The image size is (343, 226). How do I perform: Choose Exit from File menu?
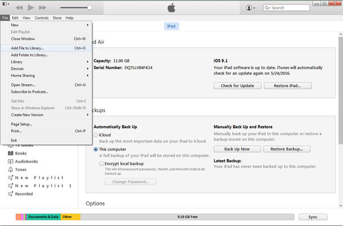point(46,140)
